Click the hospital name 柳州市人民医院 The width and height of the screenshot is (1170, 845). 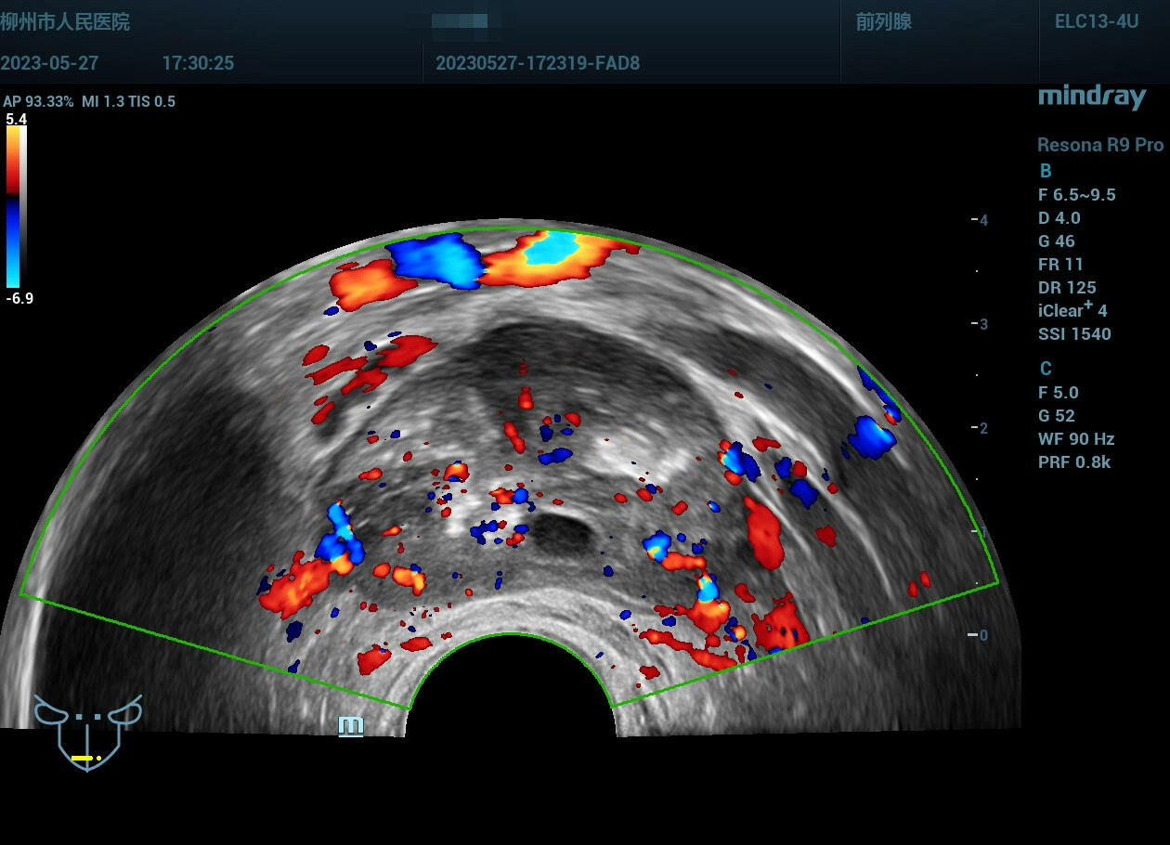(65, 22)
